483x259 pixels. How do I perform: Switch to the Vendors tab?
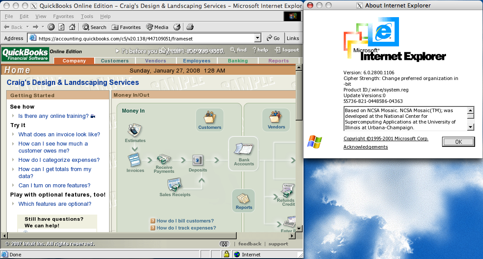click(x=156, y=61)
